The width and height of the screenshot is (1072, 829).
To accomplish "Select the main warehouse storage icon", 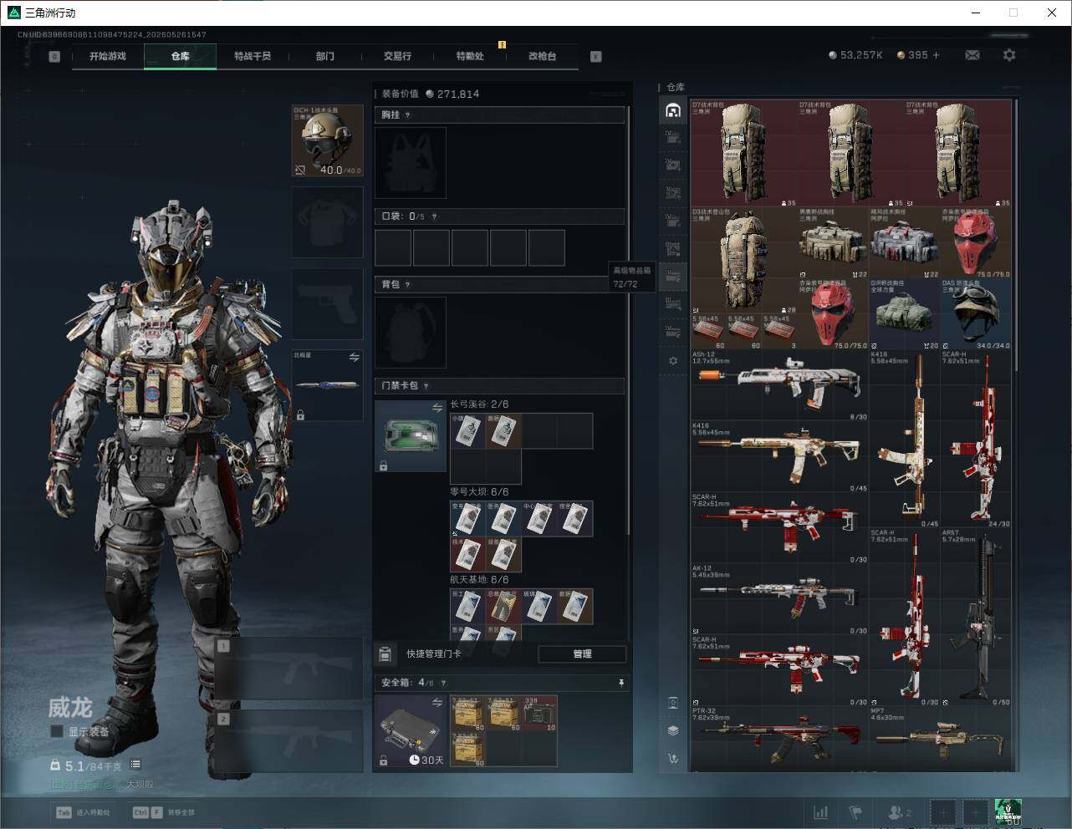I will (673, 110).
